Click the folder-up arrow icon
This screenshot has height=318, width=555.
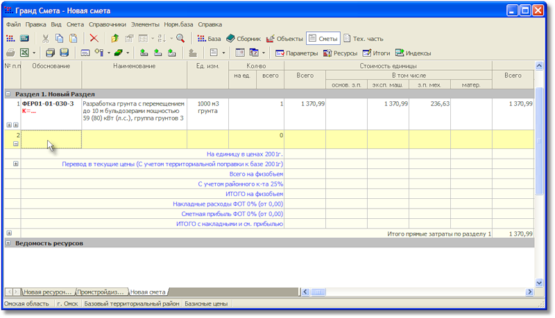point(114,39)
